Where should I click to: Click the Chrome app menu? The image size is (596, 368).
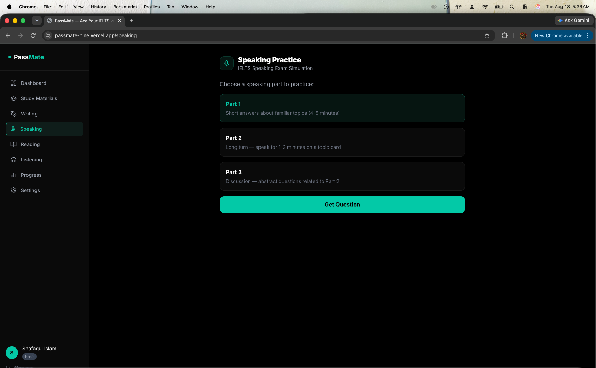28,7
